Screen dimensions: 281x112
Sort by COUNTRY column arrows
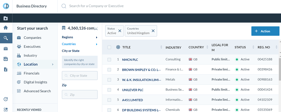(x=207, y=47)
